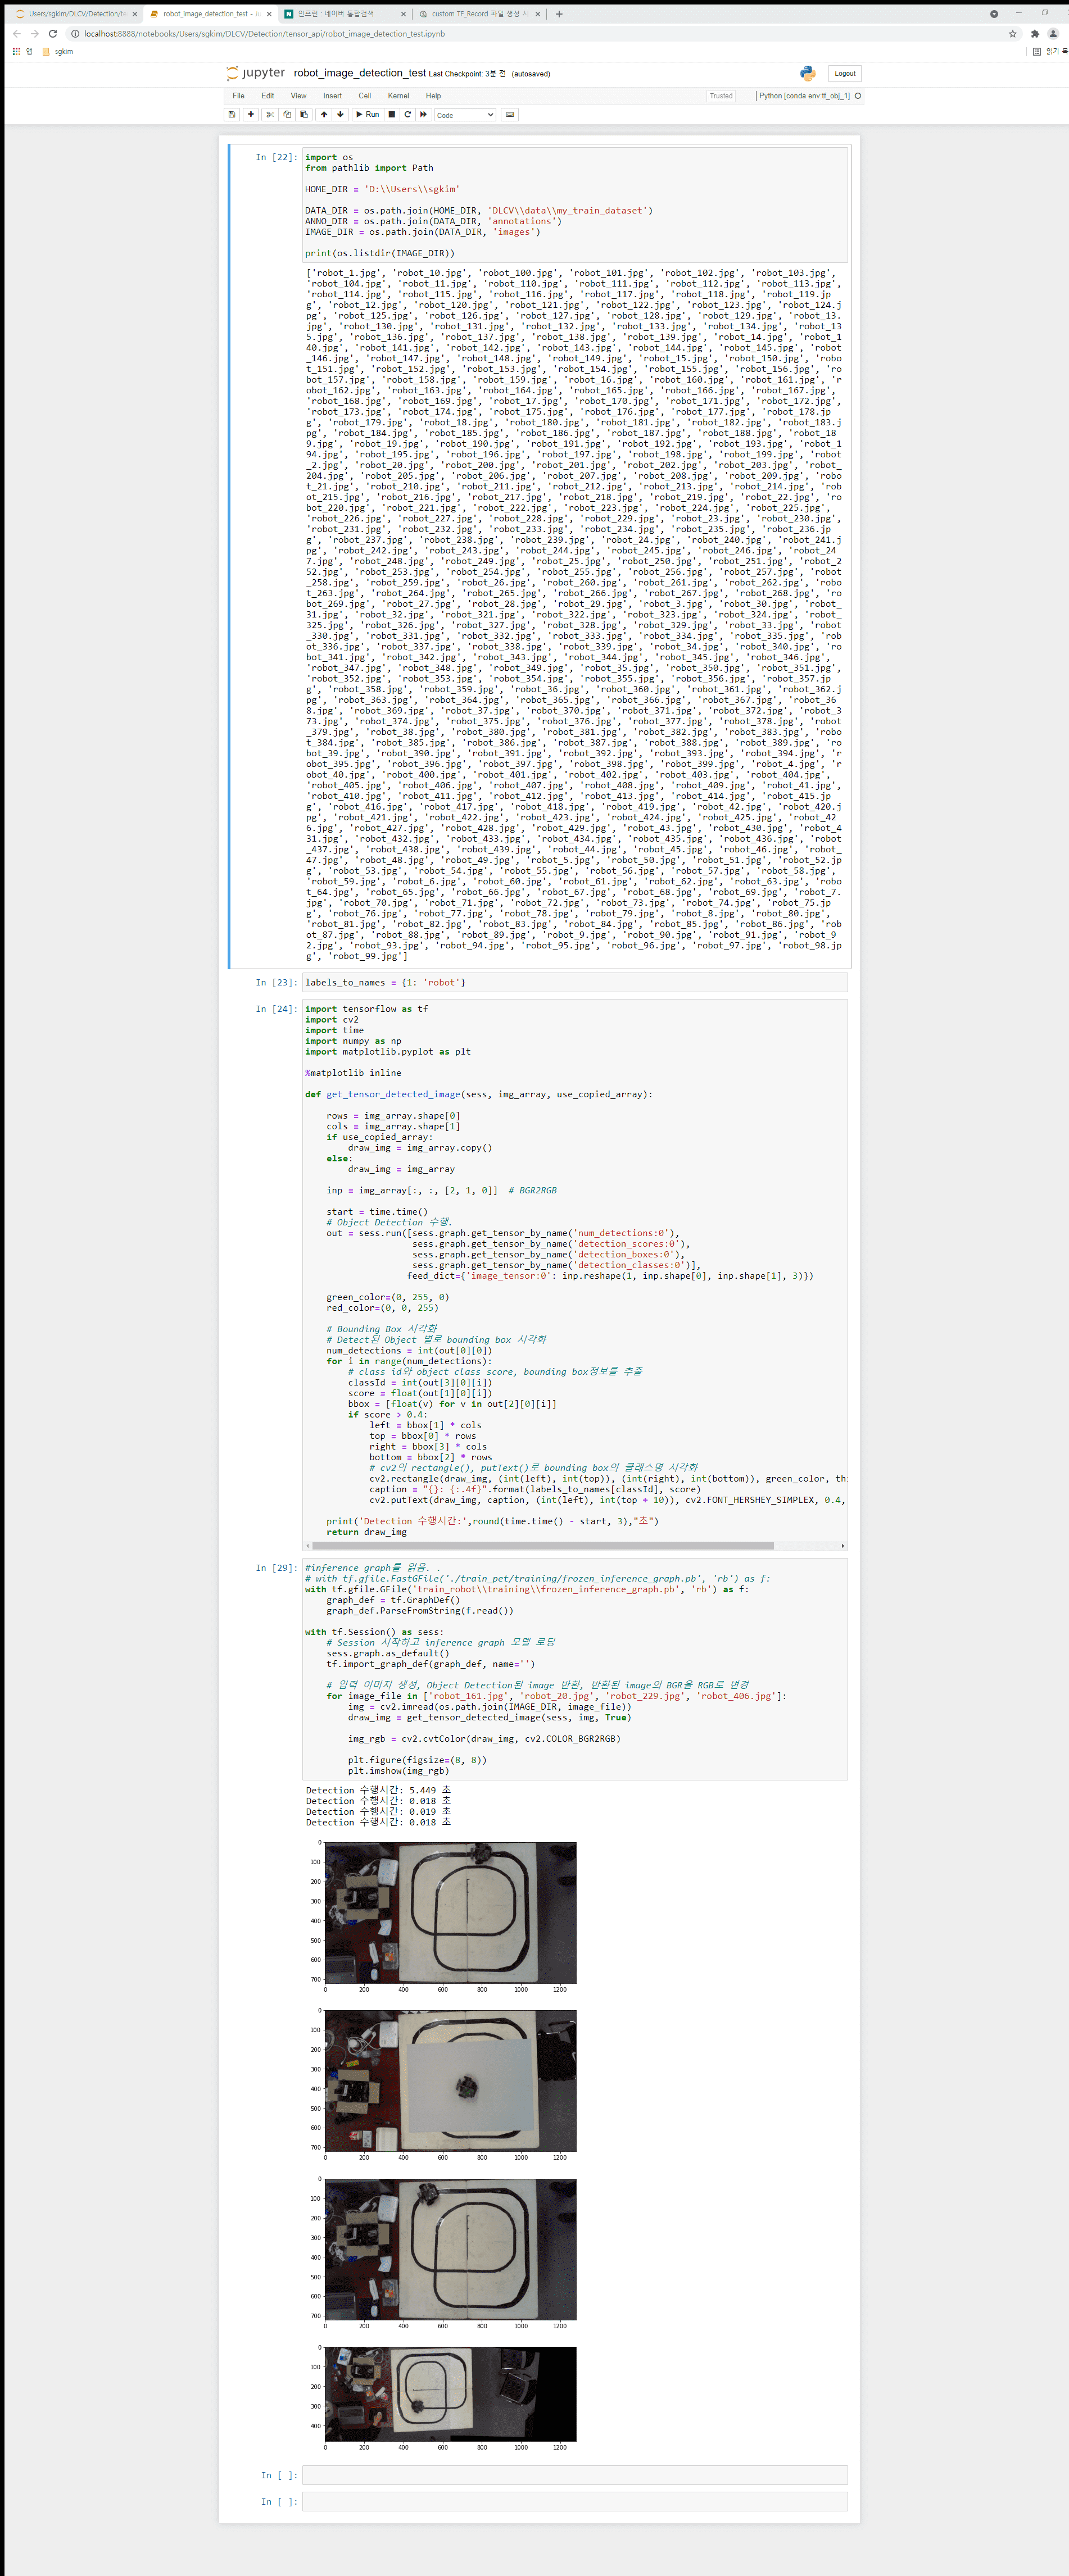The image size is (1069, 2576).
Task: Close the custom TF_Record browser tab
Action: coord(538,14)
